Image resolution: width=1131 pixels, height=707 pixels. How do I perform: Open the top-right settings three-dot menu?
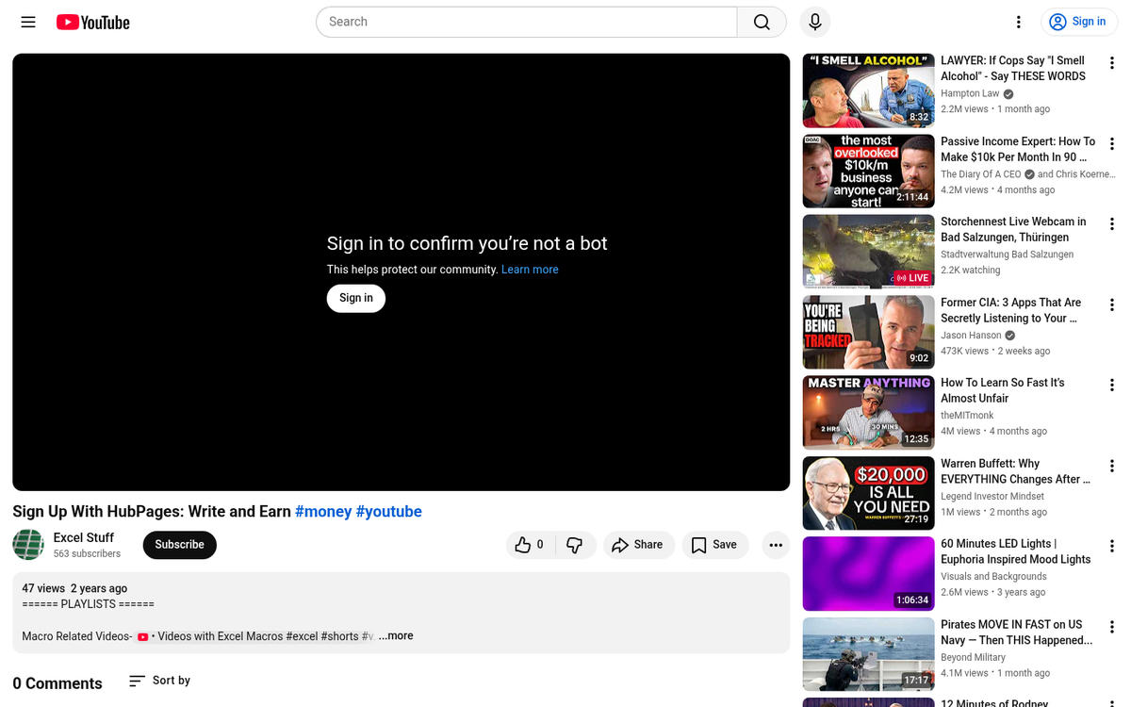pos(1018,22)
